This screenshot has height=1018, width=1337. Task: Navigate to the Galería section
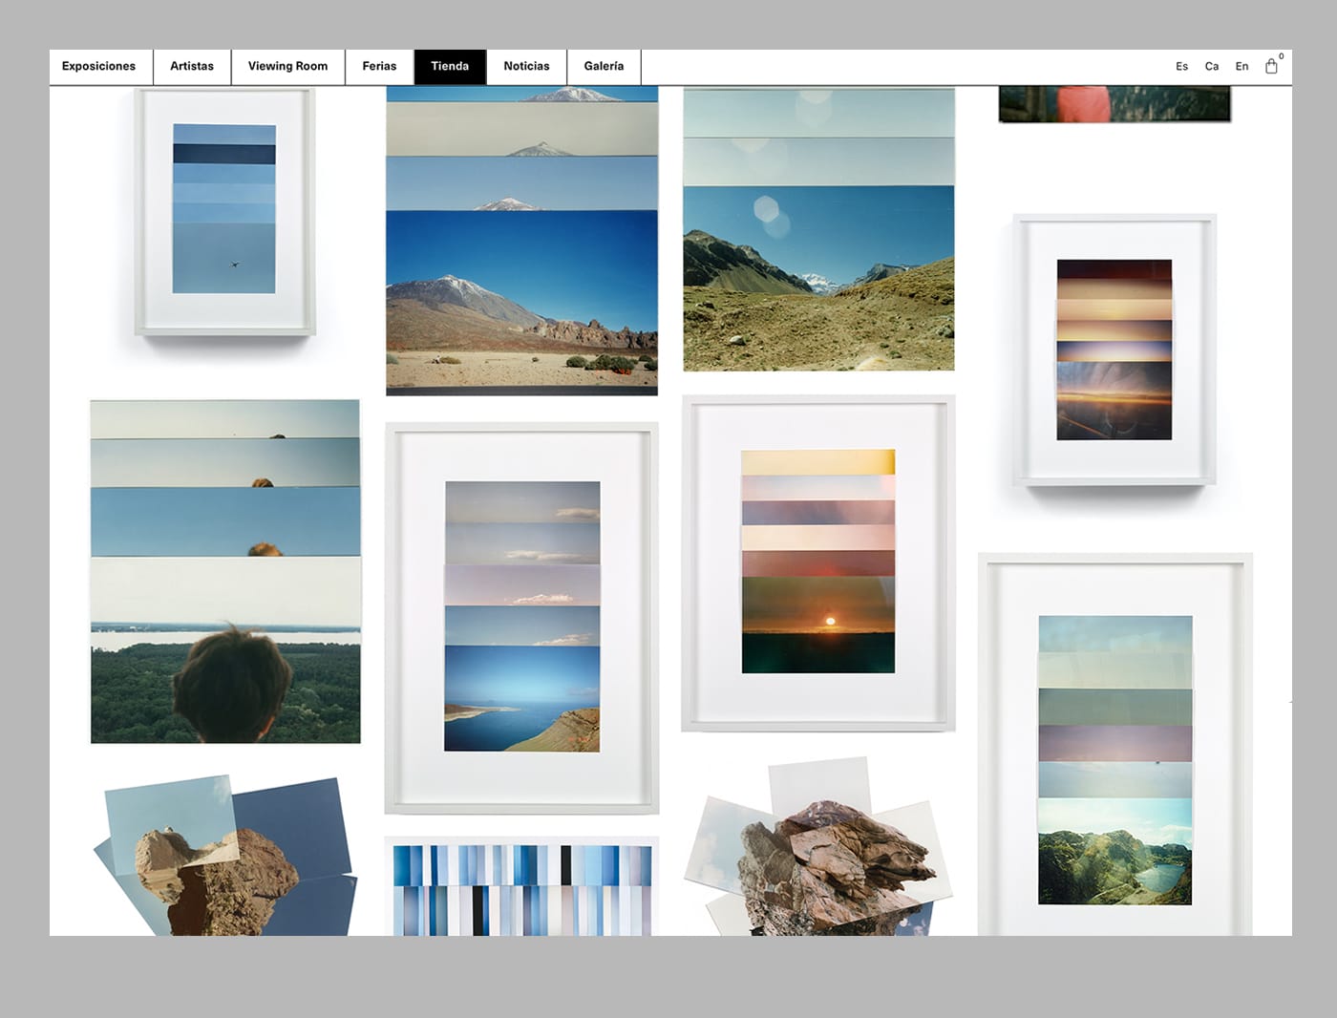pyautogui.click(x=604, y=66)
